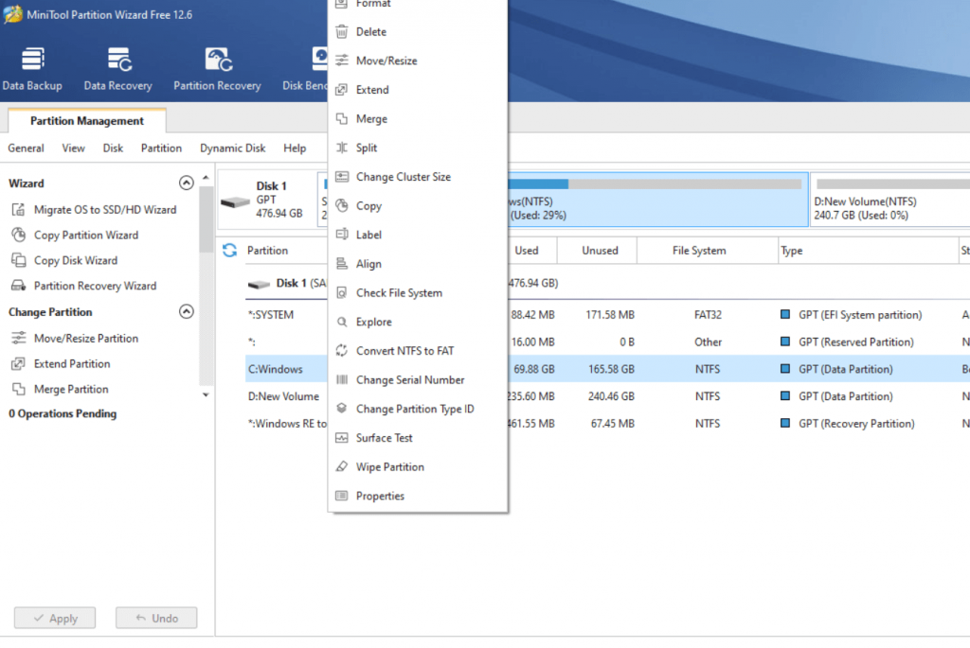Click the Migrate OS to SSD/HD Wizard icon
Screen dimensions: 970x648
19,209
